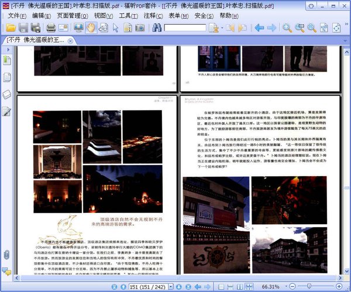Click the zoom in plus button
This screenshot has height=292, width=351.
339,286
